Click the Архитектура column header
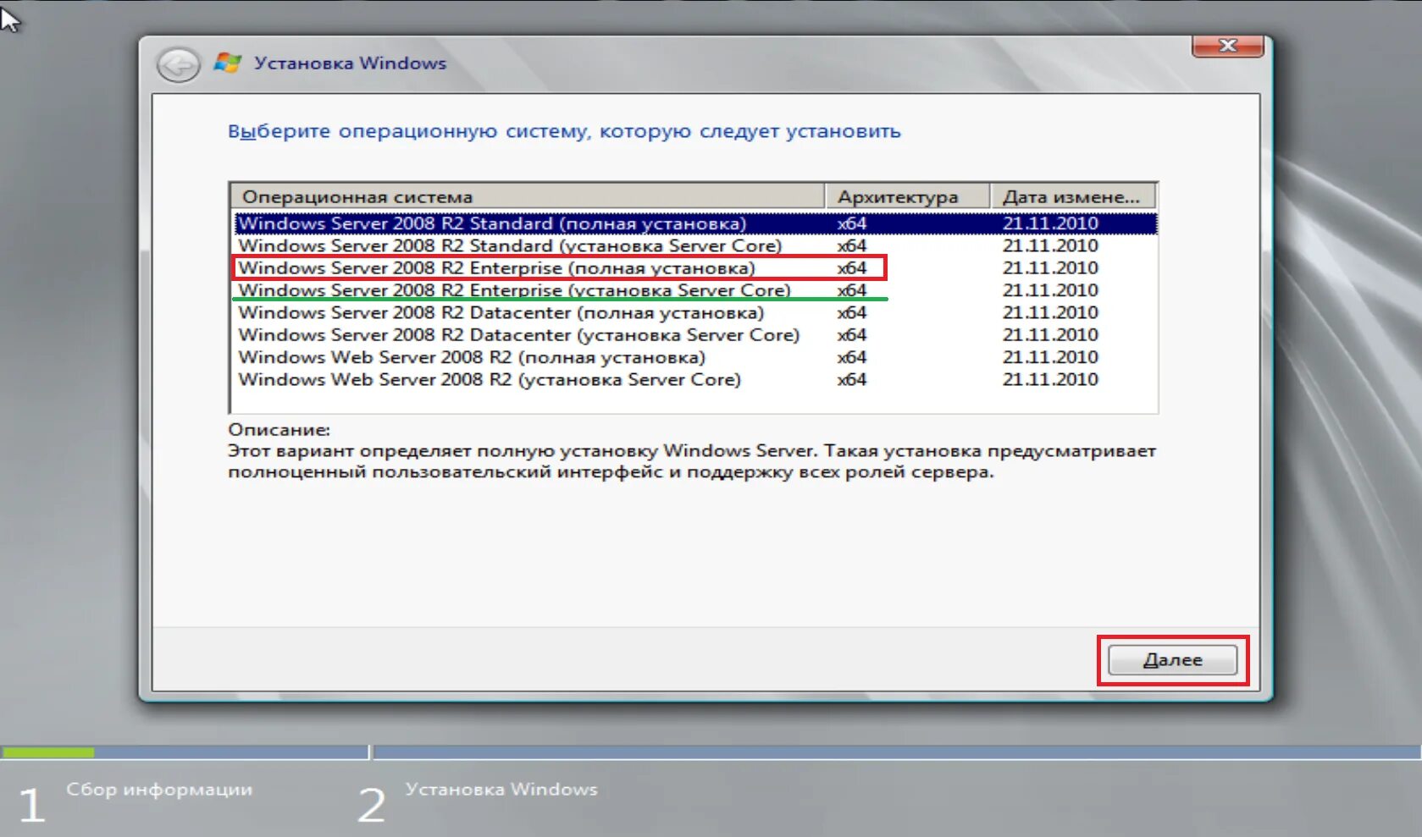1422x837 pixels. pos(908,196)
